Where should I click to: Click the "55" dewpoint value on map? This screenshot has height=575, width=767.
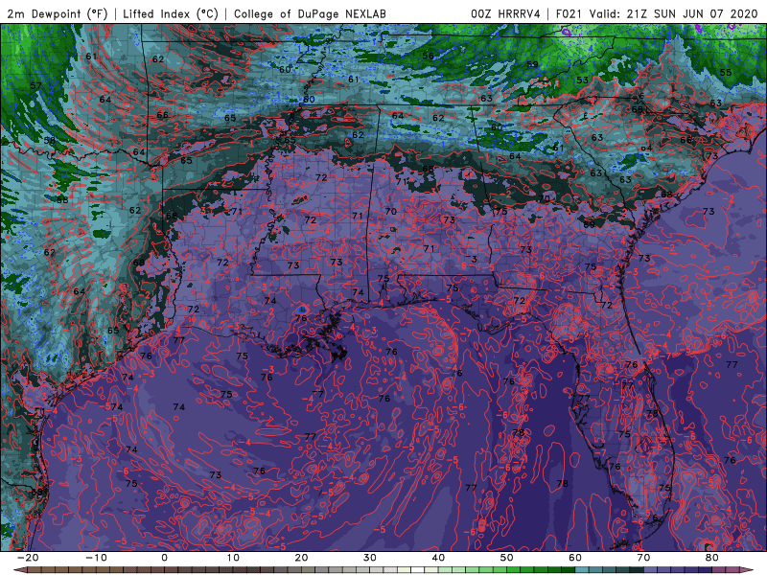[x=726, y=73]
